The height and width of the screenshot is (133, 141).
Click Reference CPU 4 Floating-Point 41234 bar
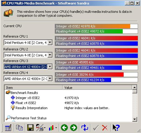(96, 80)
